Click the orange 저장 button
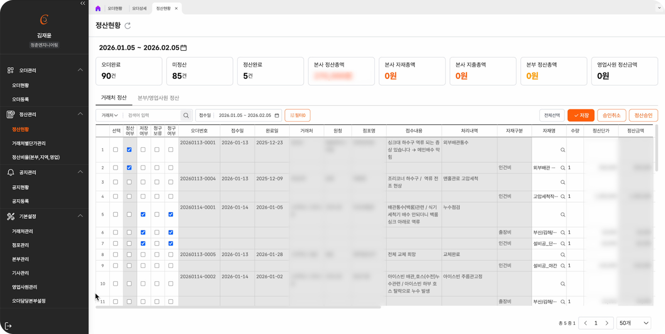665x334 pixels. point(581,115)
